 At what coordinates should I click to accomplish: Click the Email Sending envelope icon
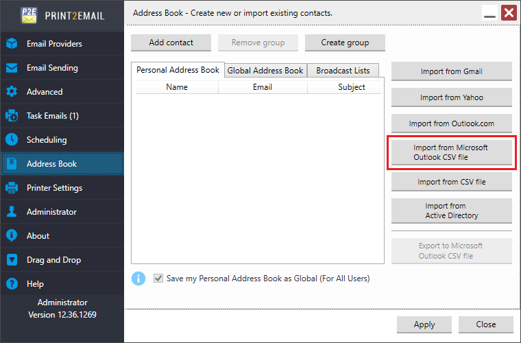12,68
